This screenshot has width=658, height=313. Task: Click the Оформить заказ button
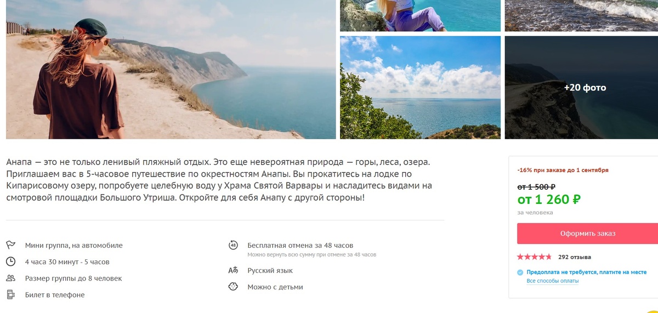587,234
